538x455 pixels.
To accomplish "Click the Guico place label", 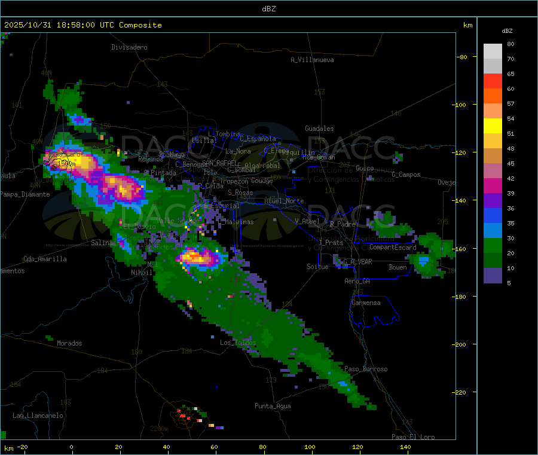I will tap(365, 168).
